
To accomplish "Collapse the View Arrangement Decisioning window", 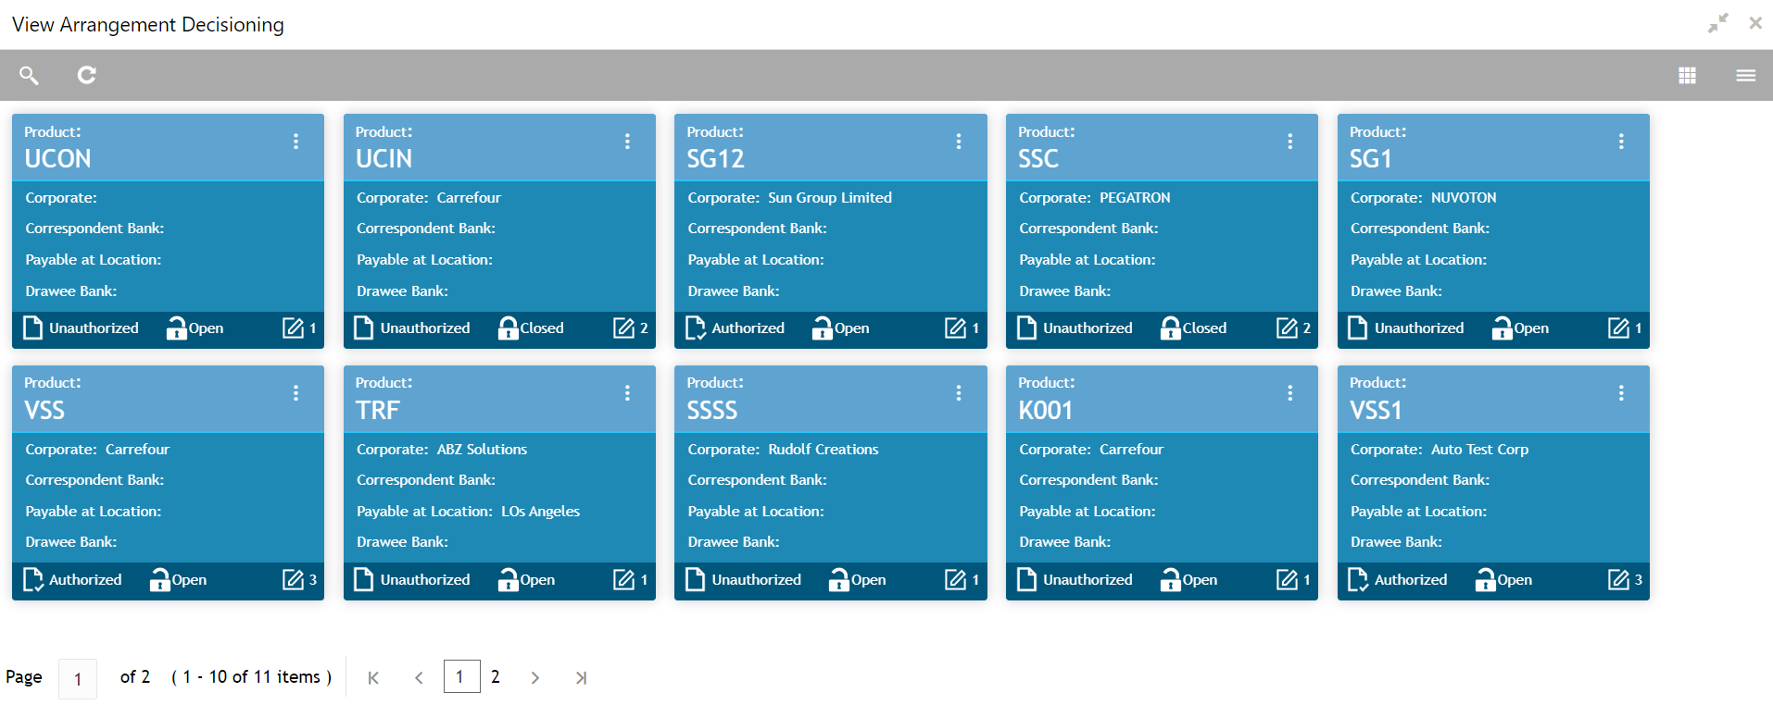I will [x=1718, y=23].
